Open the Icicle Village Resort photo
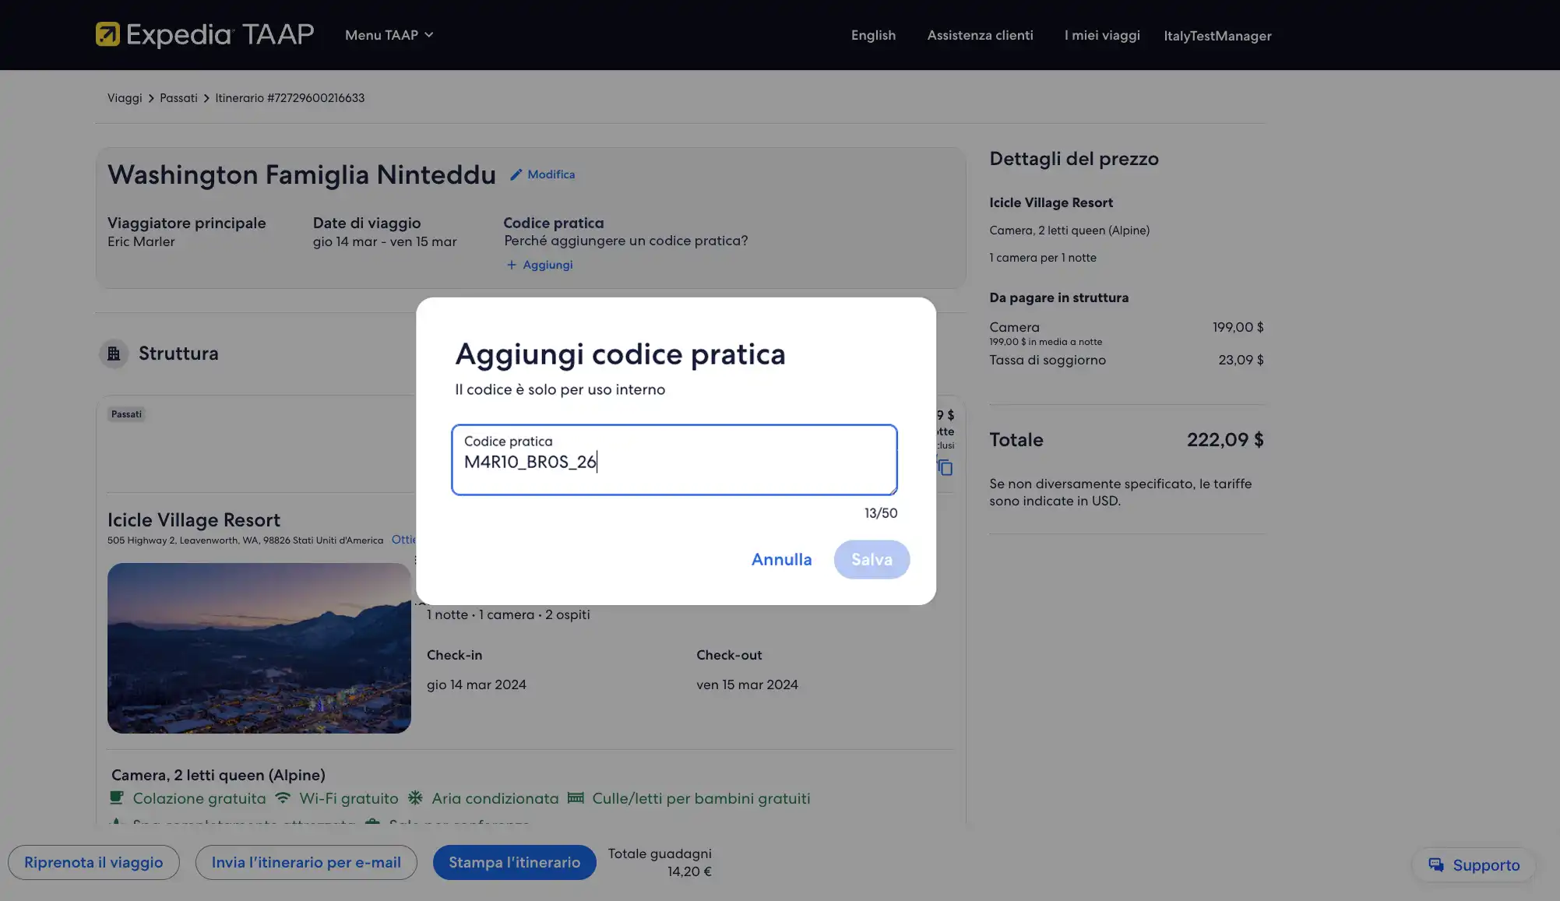 (259, 648)
